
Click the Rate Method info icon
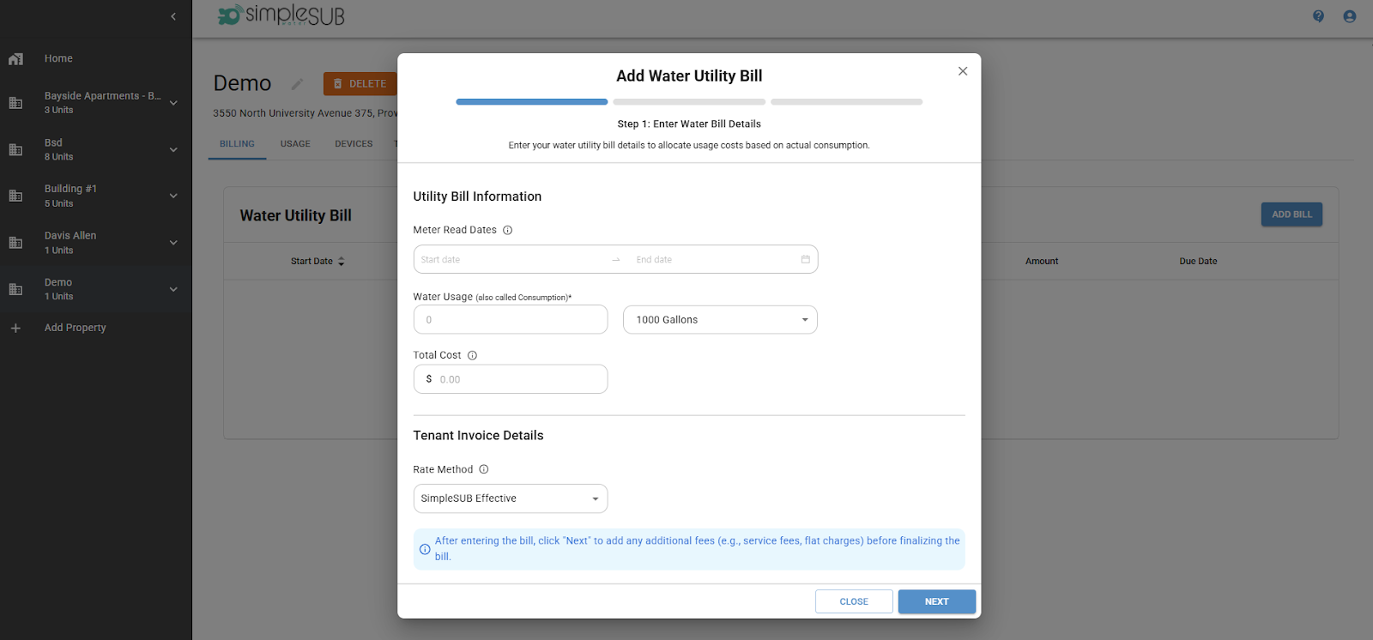pyautogui.click(x=484, y=469)
